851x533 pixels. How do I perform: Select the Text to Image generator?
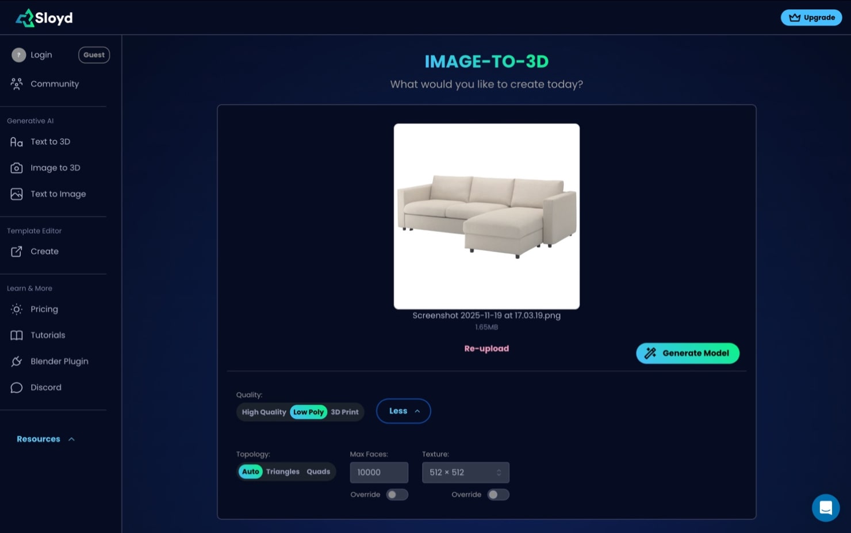pyautogui.click(x=58, y=194)
